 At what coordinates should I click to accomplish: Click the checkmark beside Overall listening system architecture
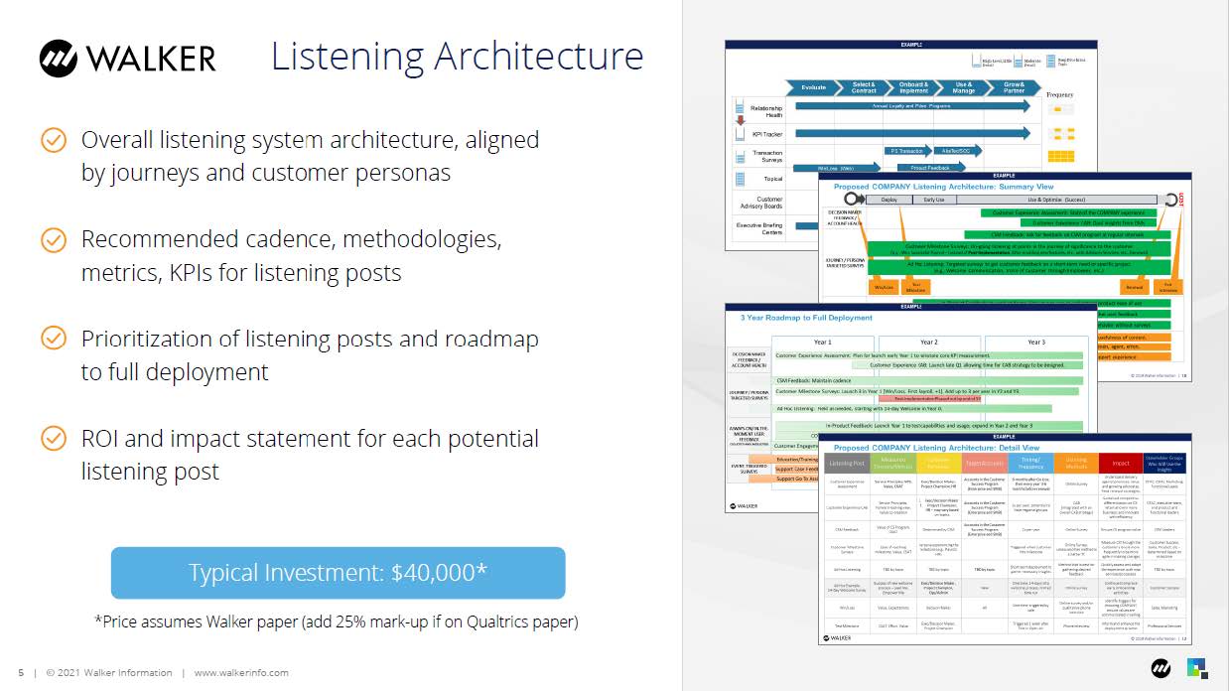pyautogui.click(x=54, y=140)
